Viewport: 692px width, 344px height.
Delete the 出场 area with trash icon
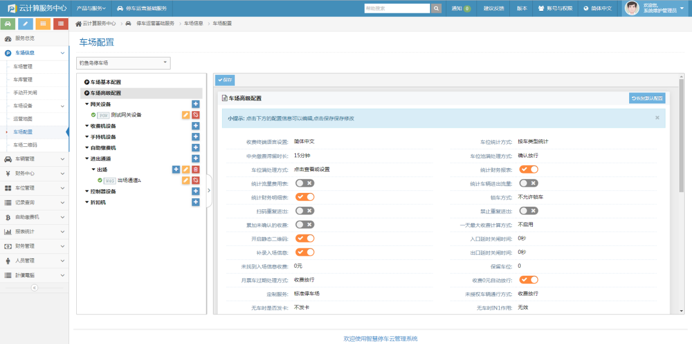[196, 169]
